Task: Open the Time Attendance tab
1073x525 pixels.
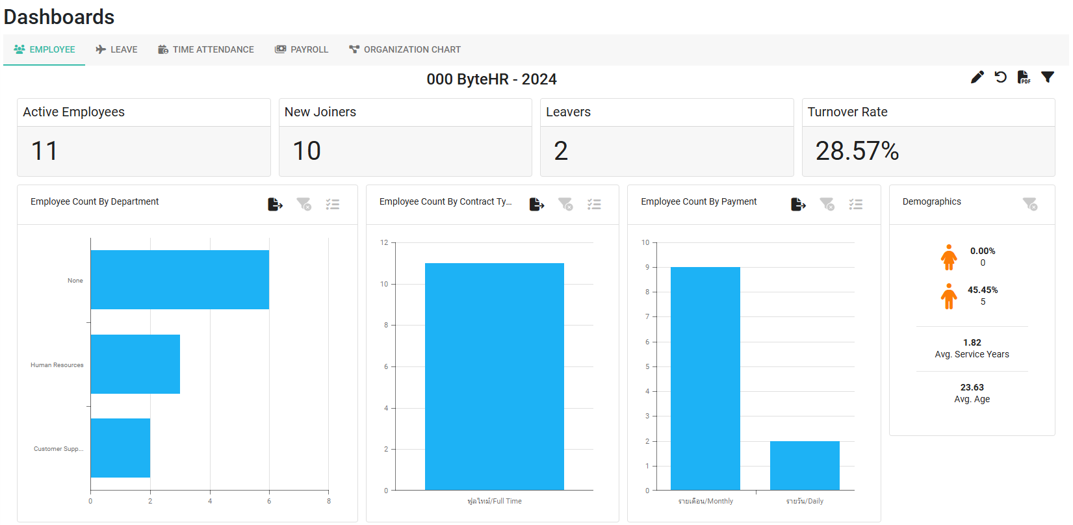Action: click(x=206, y=49)
